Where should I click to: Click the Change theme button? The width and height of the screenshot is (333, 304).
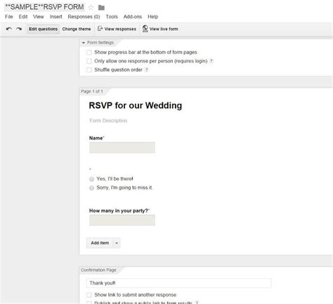pyautogui.click(x=77, y=29)
